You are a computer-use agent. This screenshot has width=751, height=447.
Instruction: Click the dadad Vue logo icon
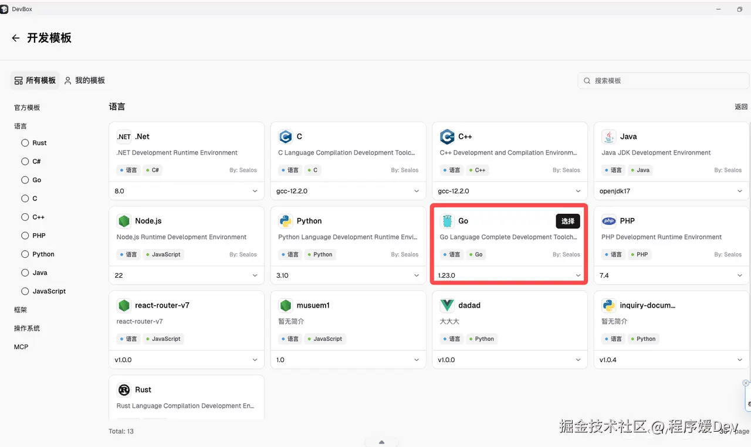pos(447,305)
